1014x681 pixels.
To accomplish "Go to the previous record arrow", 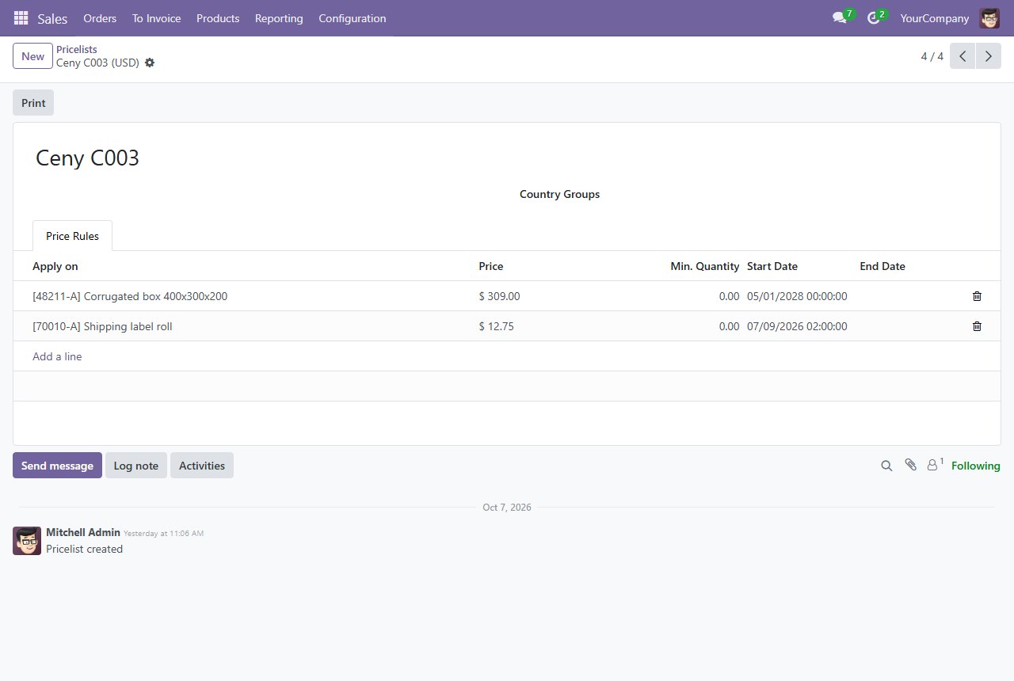I will tap(963, 56).
